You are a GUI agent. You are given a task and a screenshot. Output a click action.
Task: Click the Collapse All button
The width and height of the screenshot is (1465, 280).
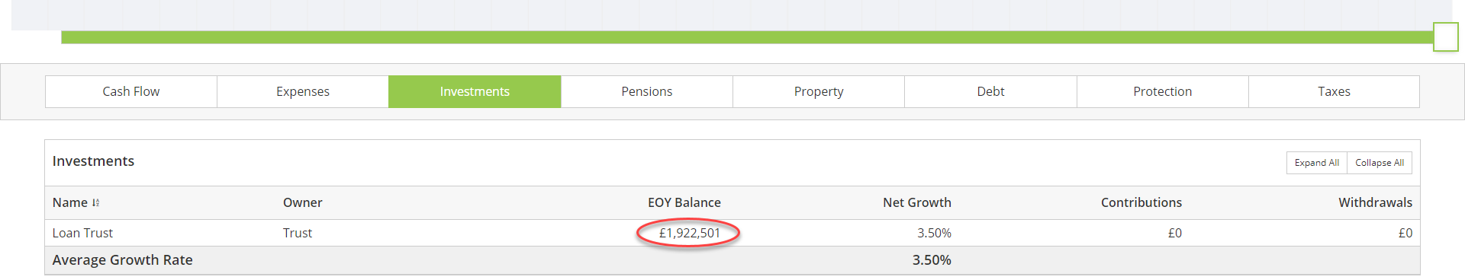1380,163
